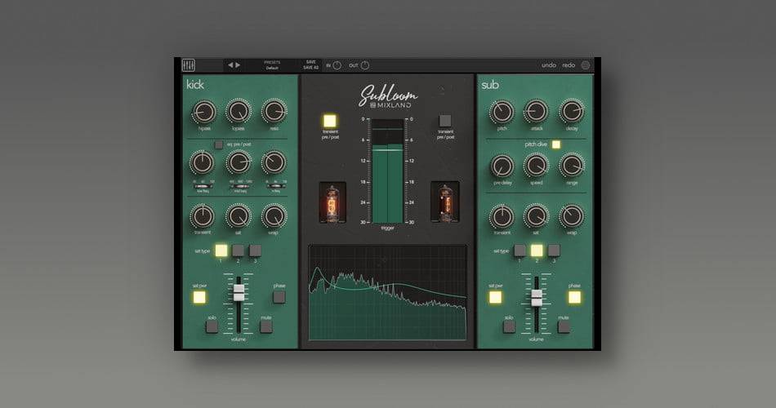Image resolution: width=776 pixels, height=408 pixels.
Task: Click the sub range knob
Action: (572, 166)
